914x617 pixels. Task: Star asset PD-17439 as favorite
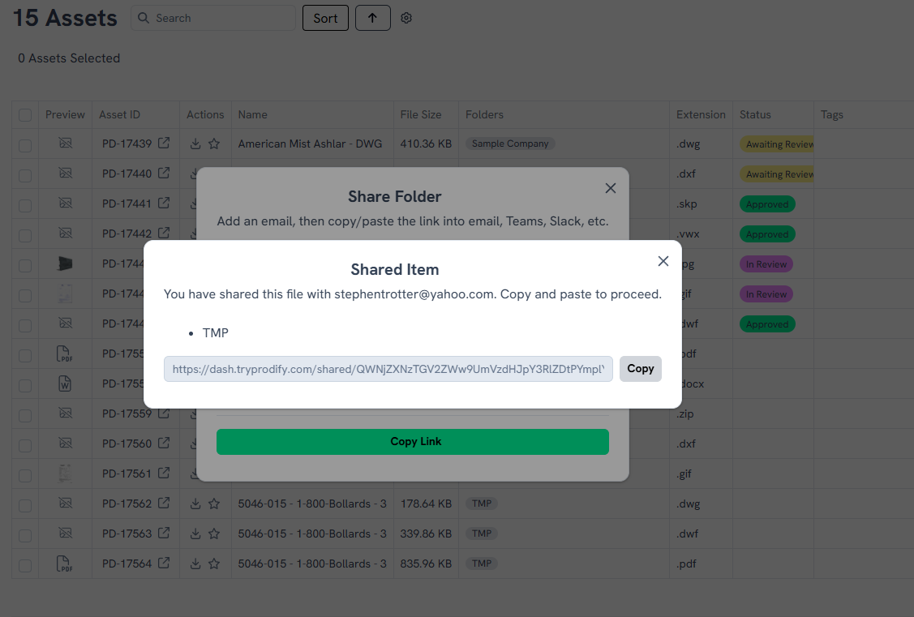pyautogui.click(x=214, y=144)
